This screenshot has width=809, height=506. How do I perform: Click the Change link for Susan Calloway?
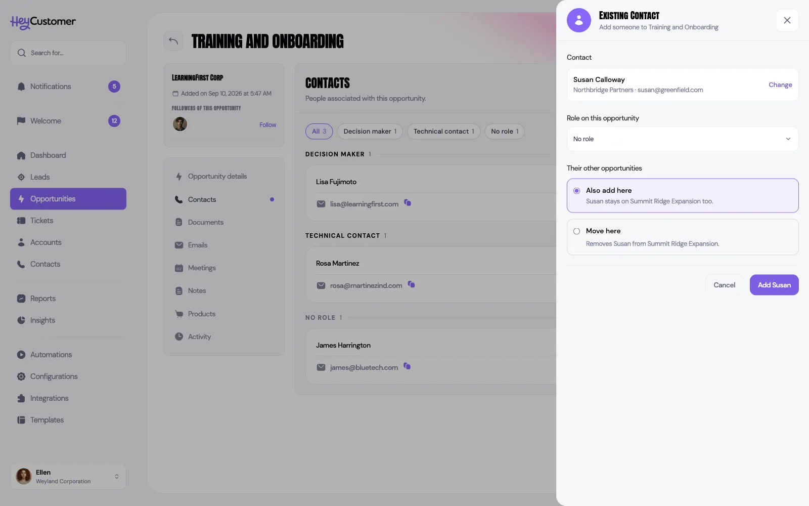click(x=780, y=85)
